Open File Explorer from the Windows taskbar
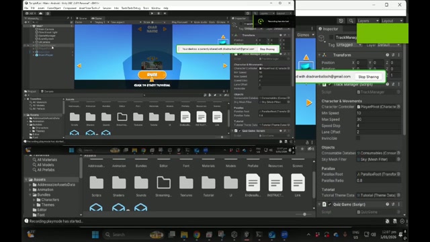 coord(184,235)
